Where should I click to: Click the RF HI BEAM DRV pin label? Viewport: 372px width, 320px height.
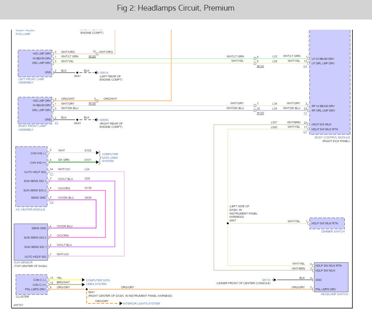tap(323, 106)
